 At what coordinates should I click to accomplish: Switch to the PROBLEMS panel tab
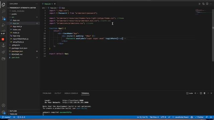click(x=47, y=93)
